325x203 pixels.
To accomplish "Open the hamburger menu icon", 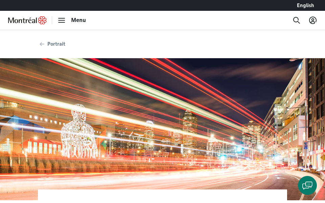I will pos(61,20).
